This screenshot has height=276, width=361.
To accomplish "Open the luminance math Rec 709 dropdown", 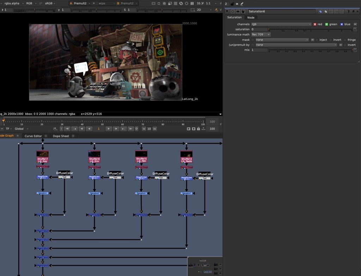I will 261,35.
